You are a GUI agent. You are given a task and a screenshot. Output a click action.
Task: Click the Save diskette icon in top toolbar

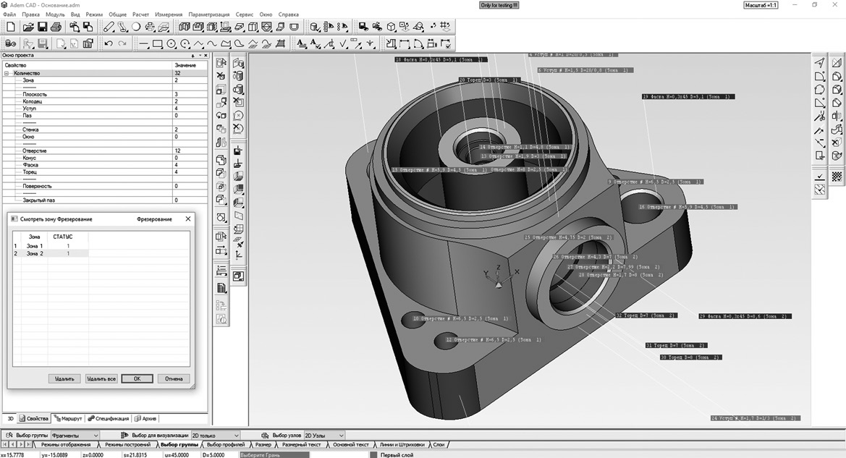pos(43,27)
